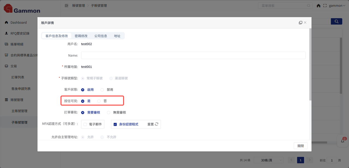Click the Name input field
The image size is (349, 168).
pyautogui.click(x=193, y=55)
